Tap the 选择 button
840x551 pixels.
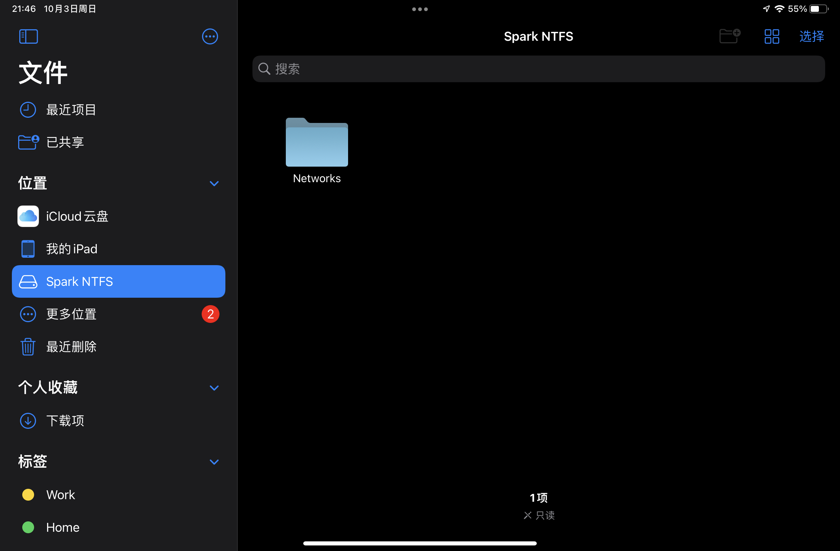(811, 36)
